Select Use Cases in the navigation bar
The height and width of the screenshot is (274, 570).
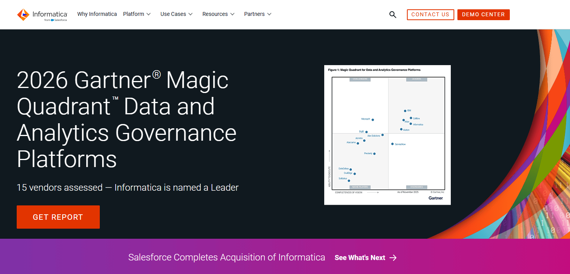point(173,14)
